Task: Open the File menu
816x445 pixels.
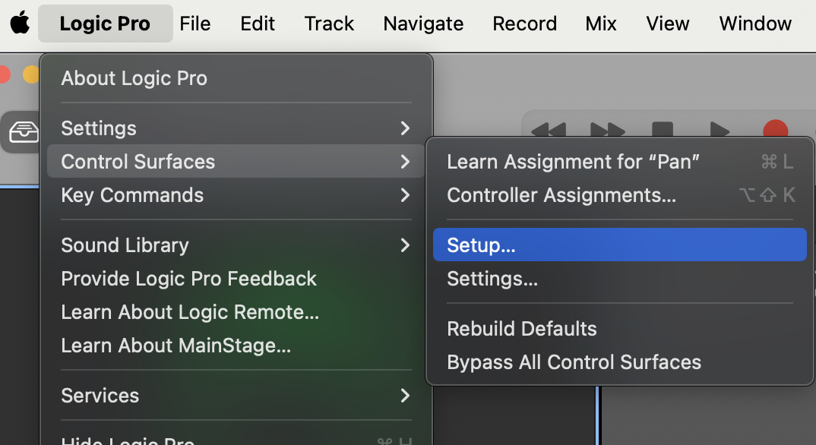Action: point(195,24)
